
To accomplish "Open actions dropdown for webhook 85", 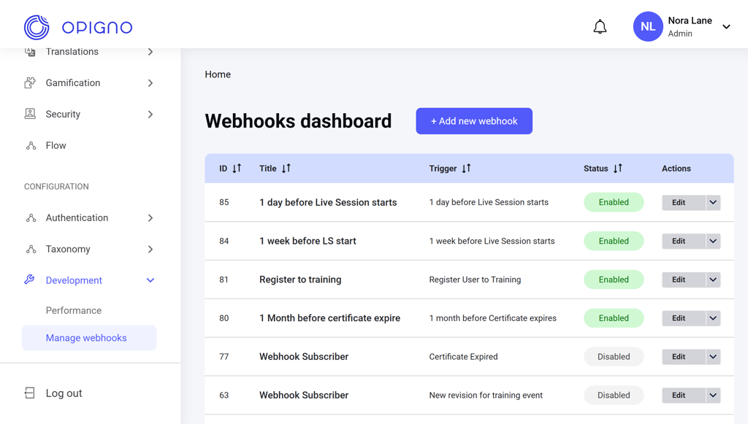I will [x=713, y=202].
